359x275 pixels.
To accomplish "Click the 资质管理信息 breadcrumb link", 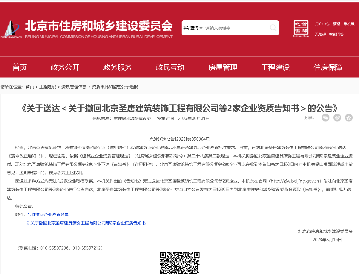I will 74,87.
